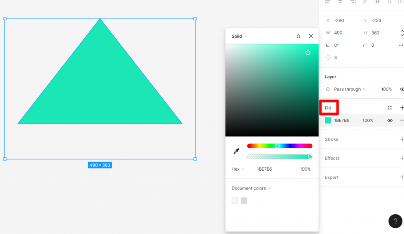
Task: Collapse the Document colors section
Action: pyautogui.click(x=251, y=188)
